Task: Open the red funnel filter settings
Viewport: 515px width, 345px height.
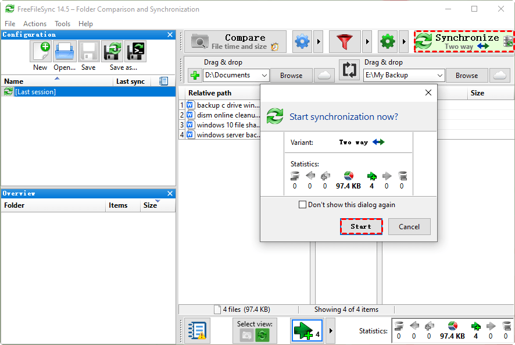Action: 345,42
